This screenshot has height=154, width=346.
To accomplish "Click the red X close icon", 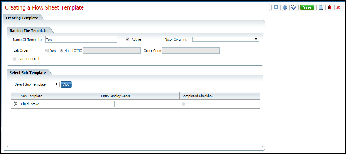I will (x=338, y=7).
